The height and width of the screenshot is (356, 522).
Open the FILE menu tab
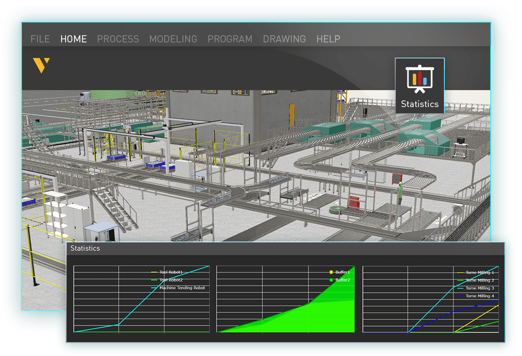[40, 39]
